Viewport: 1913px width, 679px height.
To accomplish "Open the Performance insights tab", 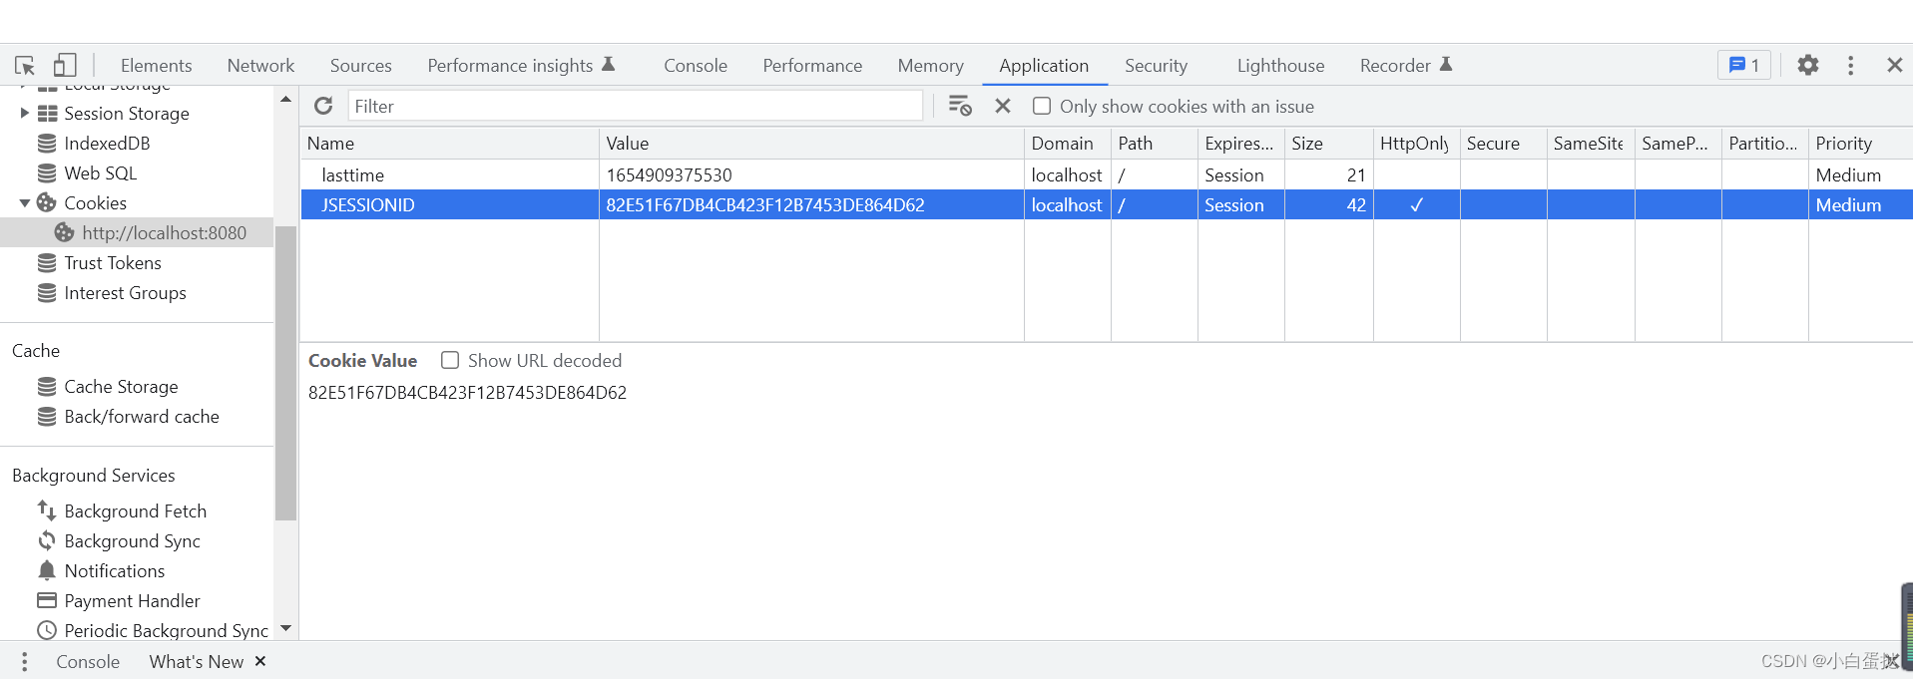I will [521, 66].
